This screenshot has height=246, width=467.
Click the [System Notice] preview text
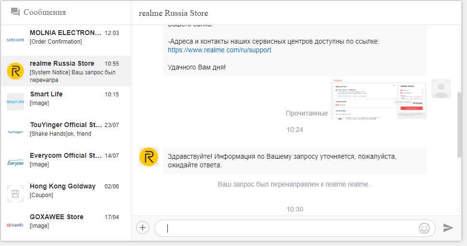tap(72, 76)
